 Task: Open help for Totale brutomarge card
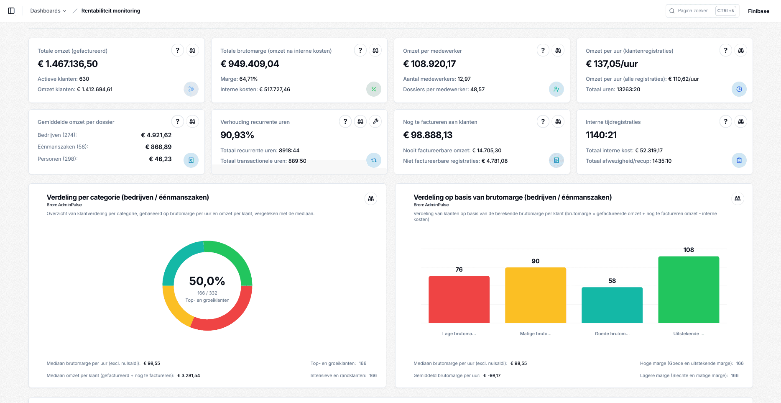[360, 50]
